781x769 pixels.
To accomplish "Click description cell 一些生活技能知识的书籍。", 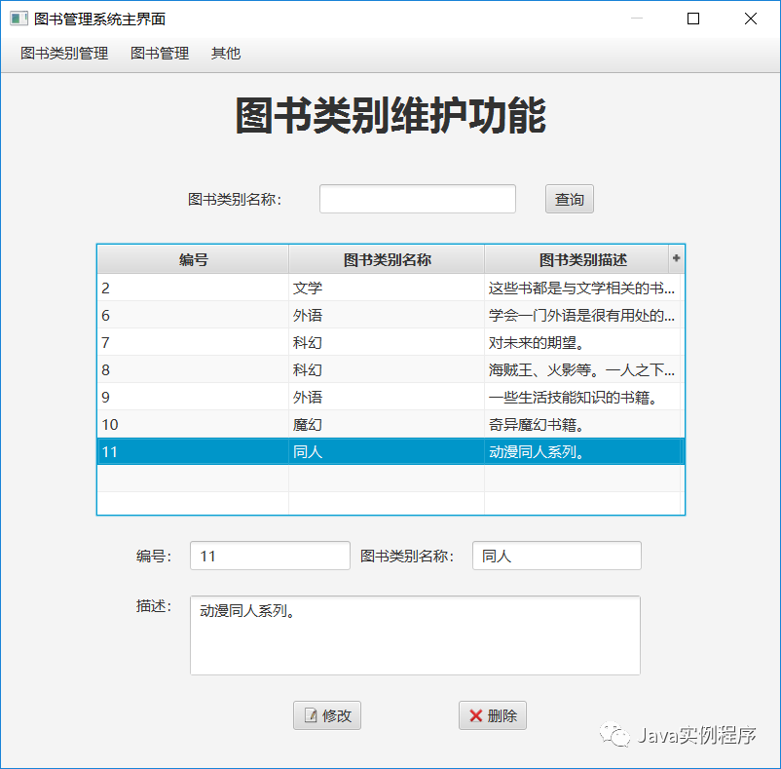I will pos(582,398).
